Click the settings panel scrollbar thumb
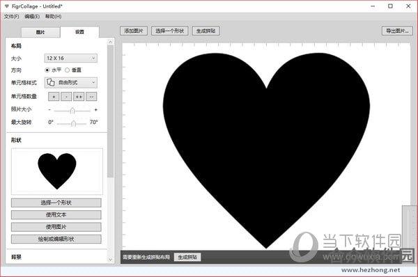Image resolution: width=418 pixels, height=277 pixels. pyautogui.click(x=111, y=111)
